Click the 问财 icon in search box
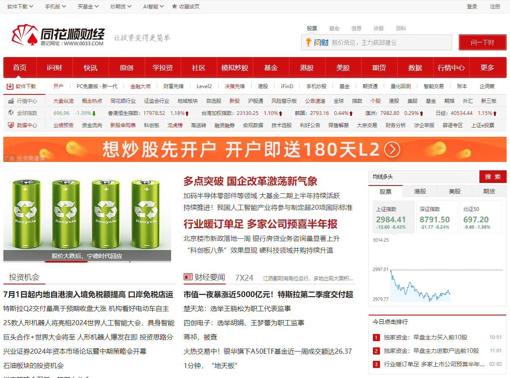The image size is (510, 378). coord(317,42)
